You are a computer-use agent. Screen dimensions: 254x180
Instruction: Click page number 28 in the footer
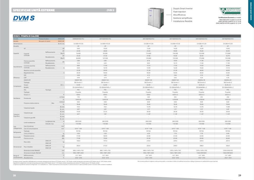15,175
